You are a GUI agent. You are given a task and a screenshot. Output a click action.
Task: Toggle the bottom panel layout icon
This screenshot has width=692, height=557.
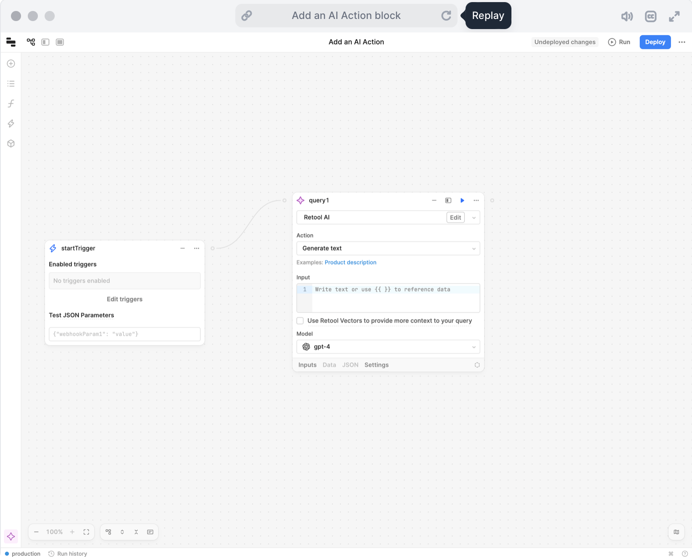pos(60,42)
